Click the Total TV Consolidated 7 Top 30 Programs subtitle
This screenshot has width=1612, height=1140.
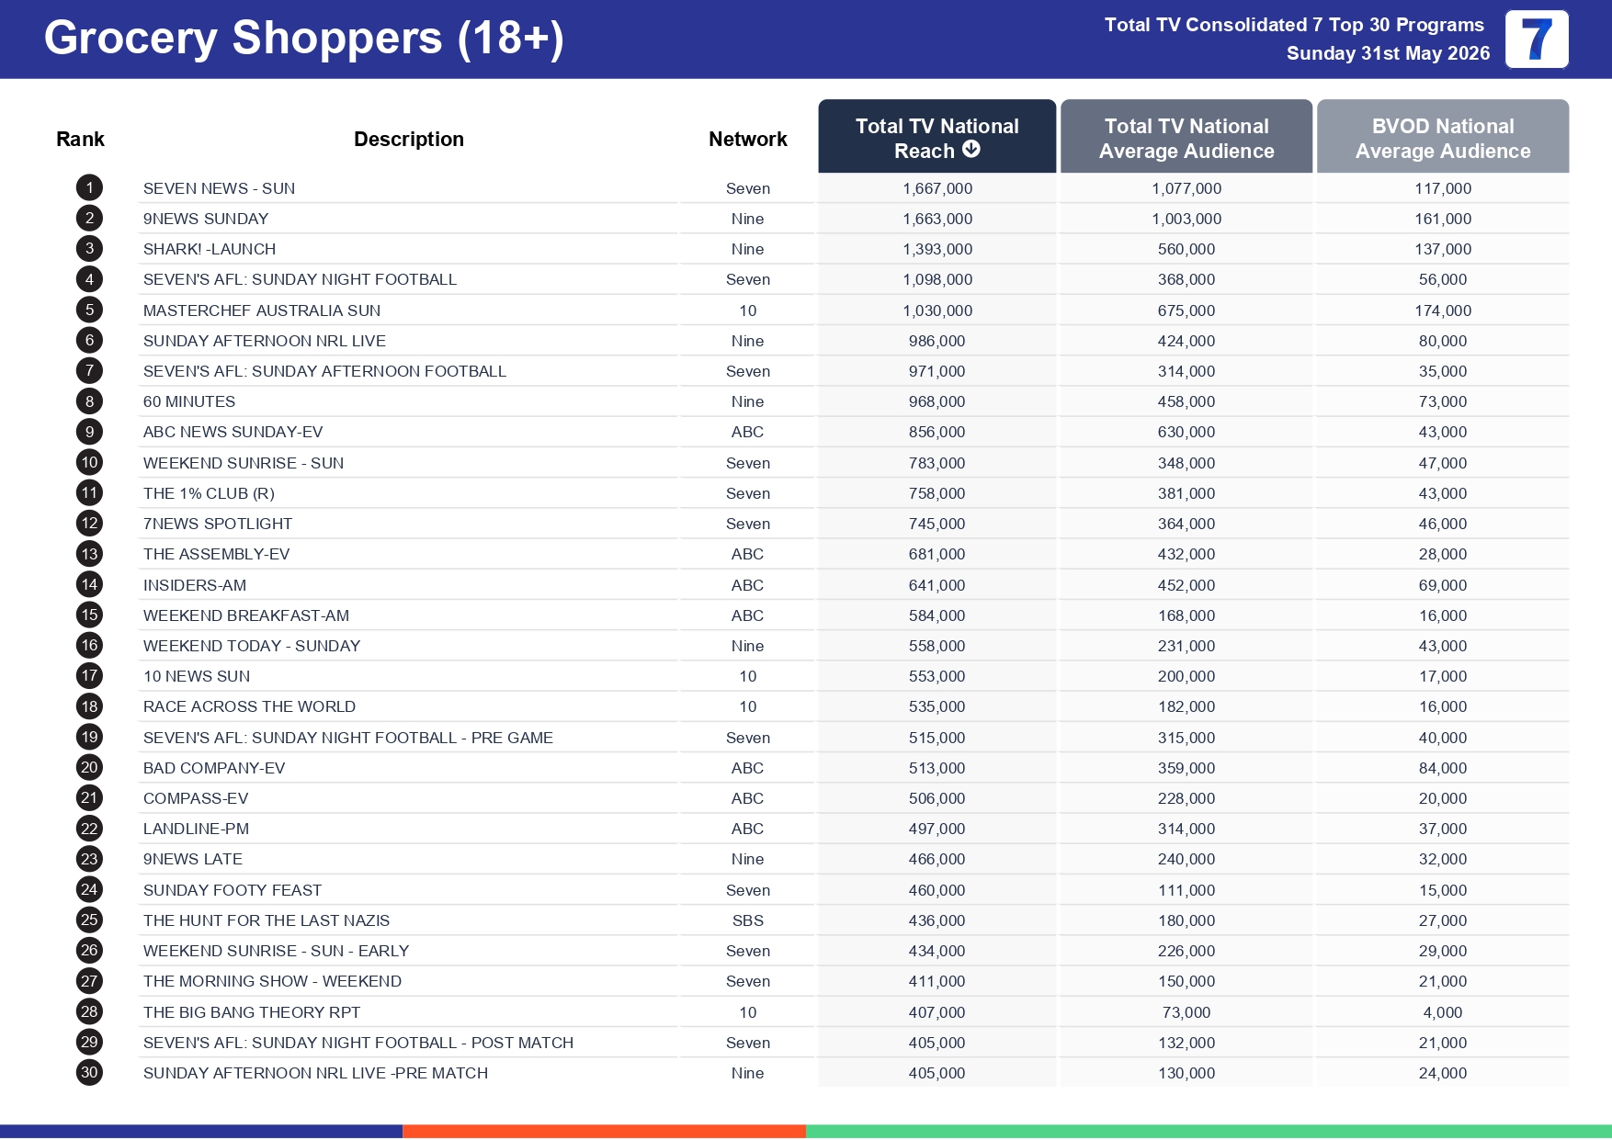pyautogui.click(x=1294, y=25)
